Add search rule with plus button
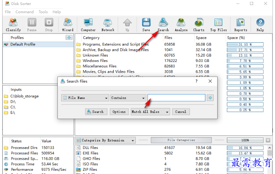The height and width of the screenshot is (174, 275). coord(210,98)
